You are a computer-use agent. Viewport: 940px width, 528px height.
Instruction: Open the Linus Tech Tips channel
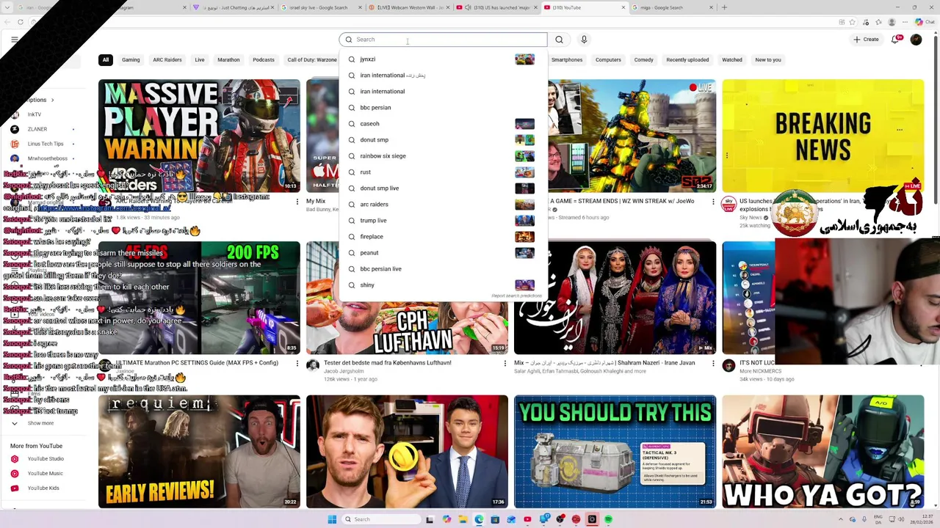46,144
